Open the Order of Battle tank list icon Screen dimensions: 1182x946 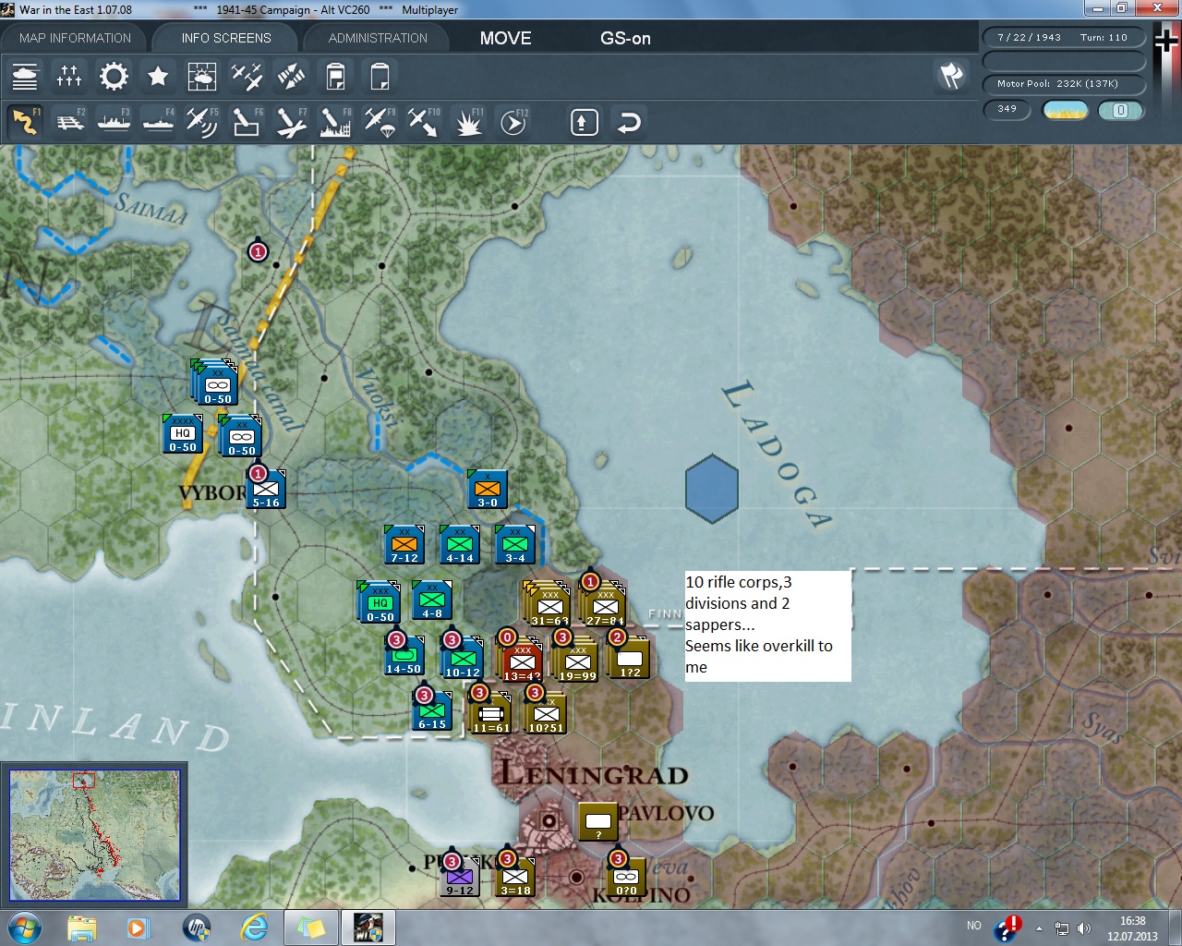click(x=25, y=76)
